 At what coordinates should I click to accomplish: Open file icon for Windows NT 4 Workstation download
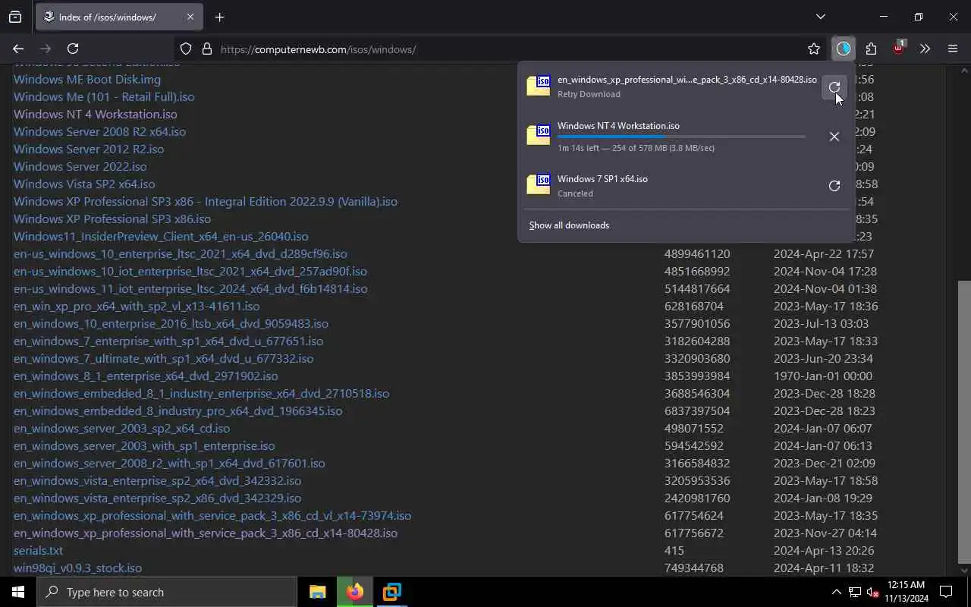[x=539, y=135]
